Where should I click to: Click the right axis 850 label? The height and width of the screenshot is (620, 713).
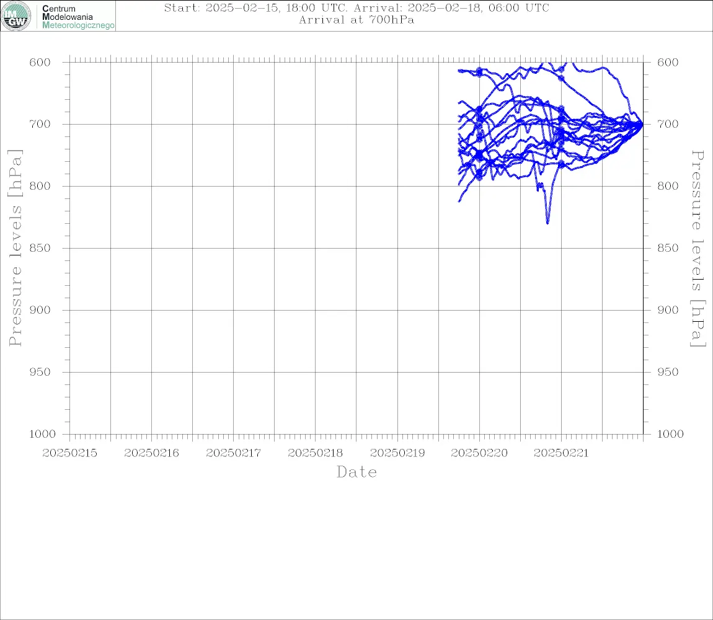pyautogui.click(x=668, y=248)
